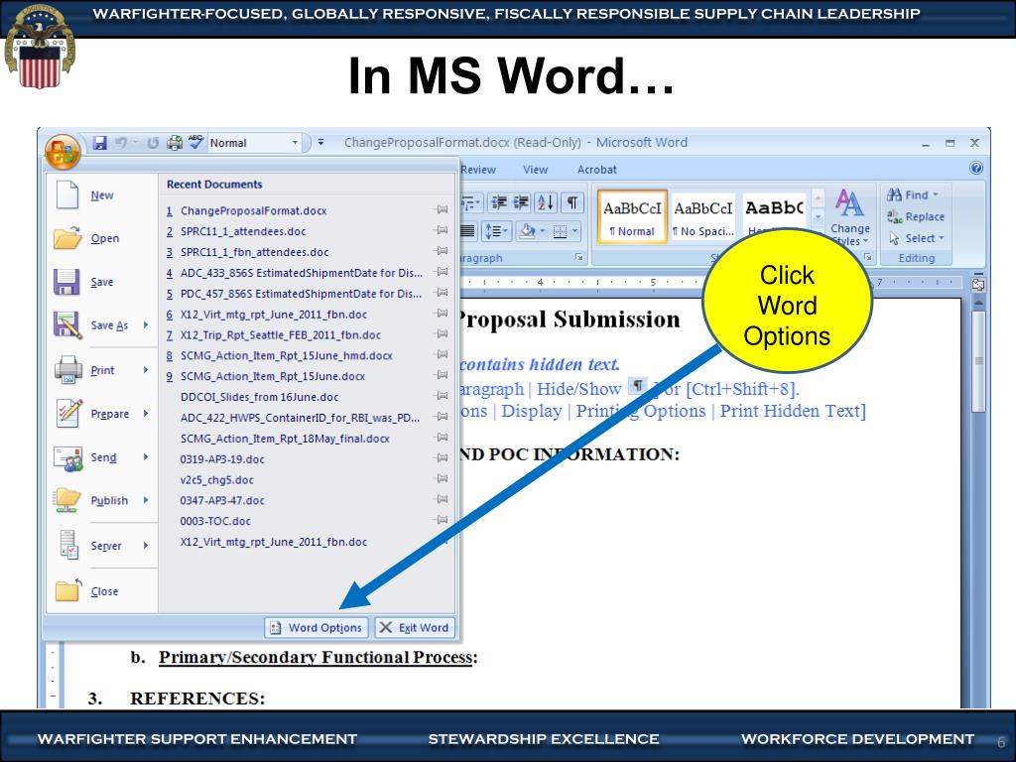Screen dimensions: 1016x762
Task: Select the Normal style in Styles gallery
Action: point(632,217)
